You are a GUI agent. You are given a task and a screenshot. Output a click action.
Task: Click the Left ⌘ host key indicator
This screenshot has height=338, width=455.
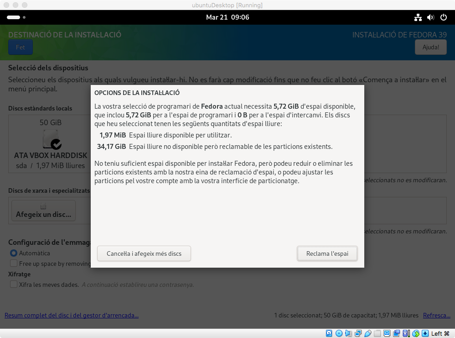[440, 333]
